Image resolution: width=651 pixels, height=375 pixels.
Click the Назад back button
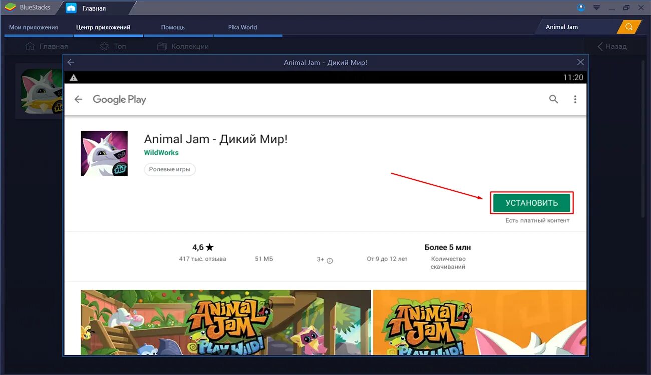pos(612,46)
